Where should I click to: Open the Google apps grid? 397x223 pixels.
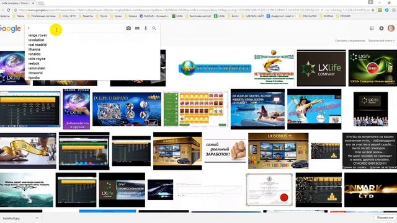(x=372, y=28)
